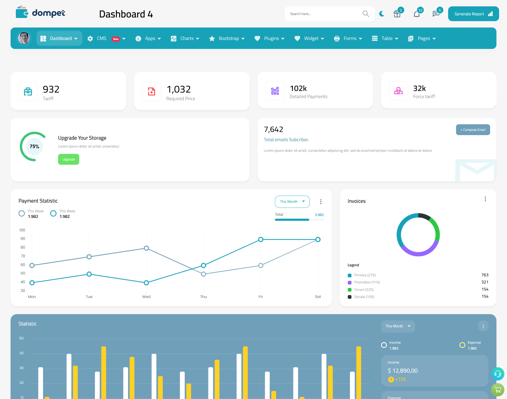Click the gift/offers icon in header
The width and height of the screenshot is (507, 399).
tap(397, 13)
